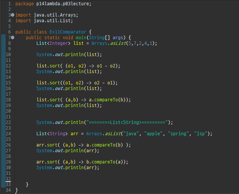
Task: Click the closing brace on line 33
Action: click(x=27, y=185)
